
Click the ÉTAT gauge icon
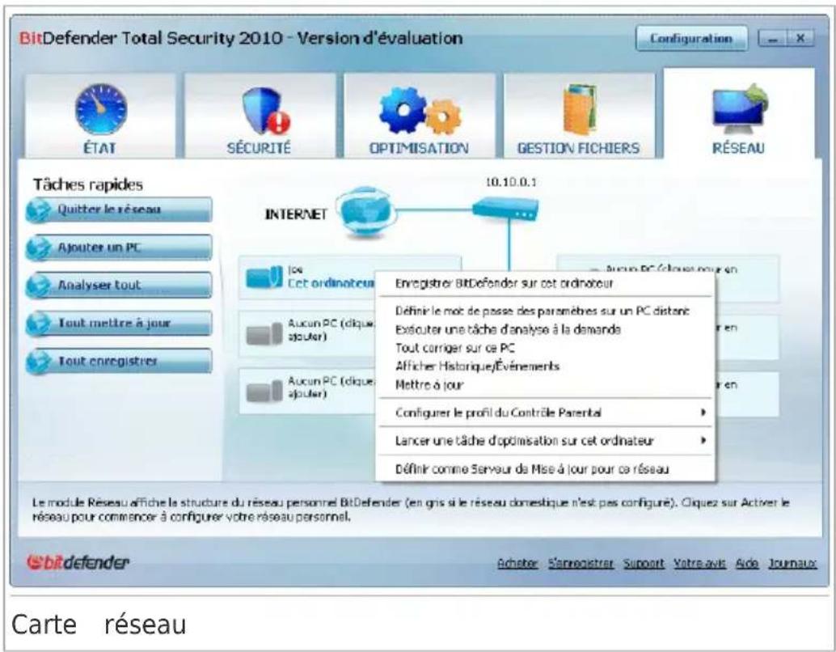[101, 108]
